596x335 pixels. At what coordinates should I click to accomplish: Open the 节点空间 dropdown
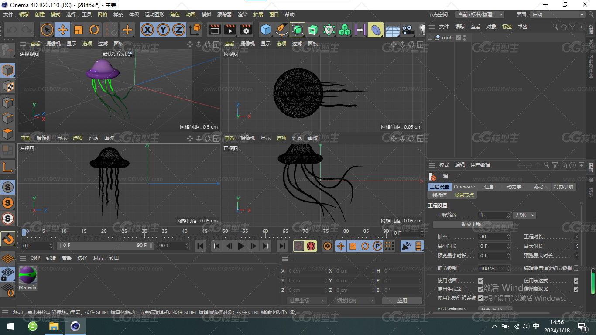point(480,14)
